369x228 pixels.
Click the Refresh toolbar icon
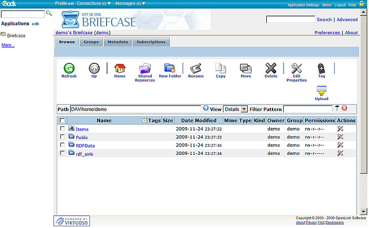pos(69,68)
